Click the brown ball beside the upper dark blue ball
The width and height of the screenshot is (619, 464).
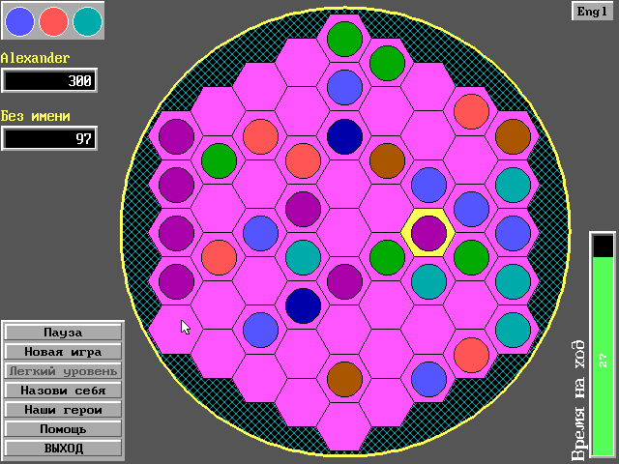[x=387, y=160]
